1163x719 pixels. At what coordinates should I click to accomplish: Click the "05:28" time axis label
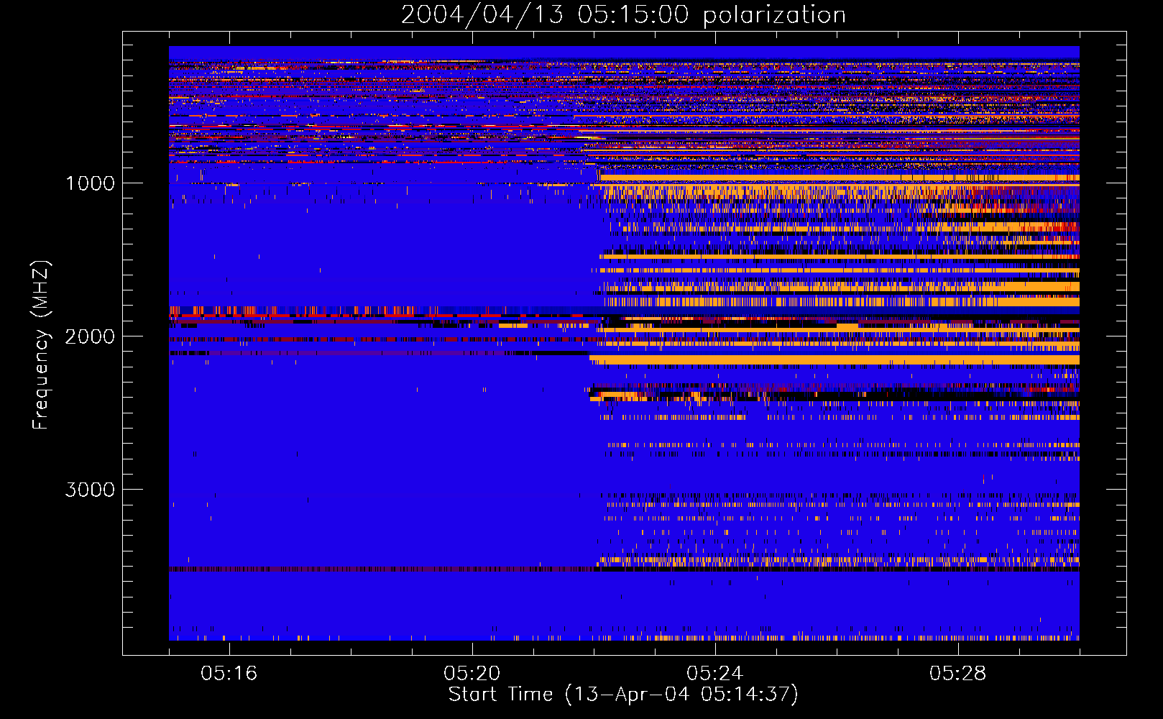coord(958,673)
